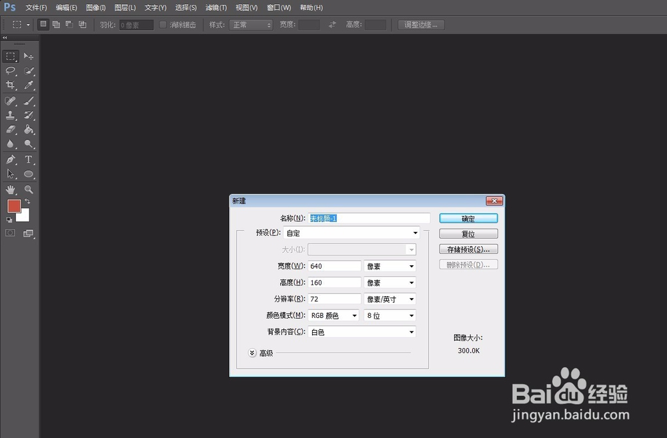Switch to add-to-selection mode
667x438 pixels.
[x=57, y=24]
